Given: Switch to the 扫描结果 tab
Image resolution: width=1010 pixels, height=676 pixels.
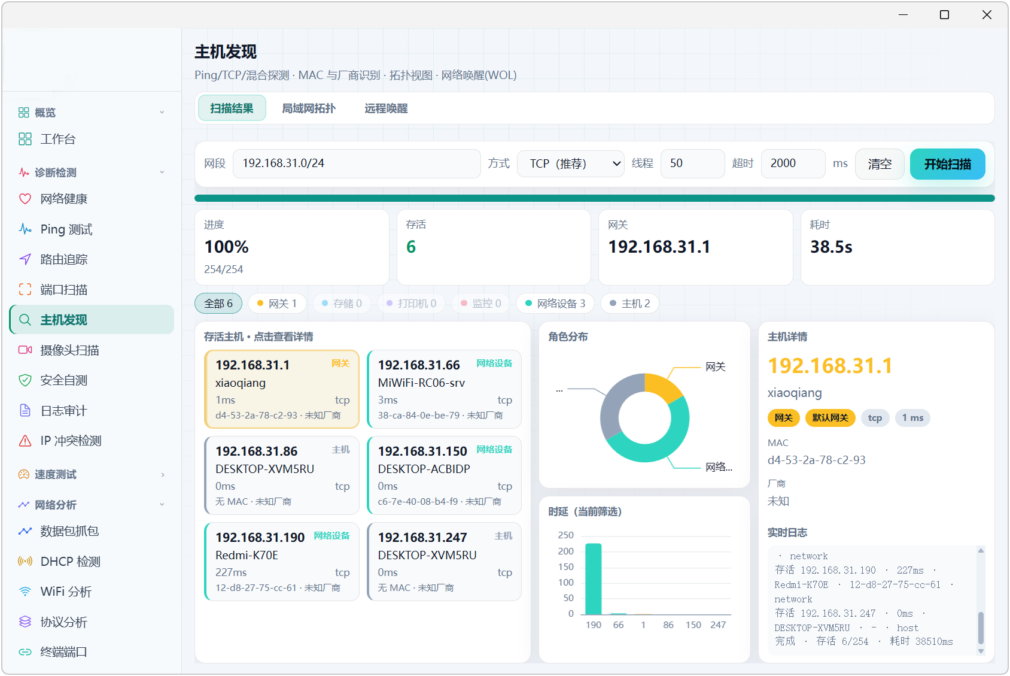Looking at the screenshot, I should [x=232, y=108].
